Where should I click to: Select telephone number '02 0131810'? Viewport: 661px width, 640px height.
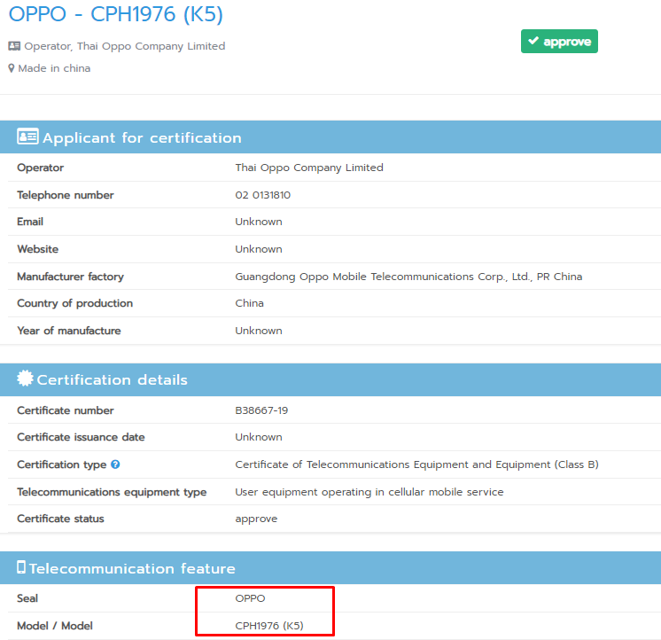click(262, 195)
